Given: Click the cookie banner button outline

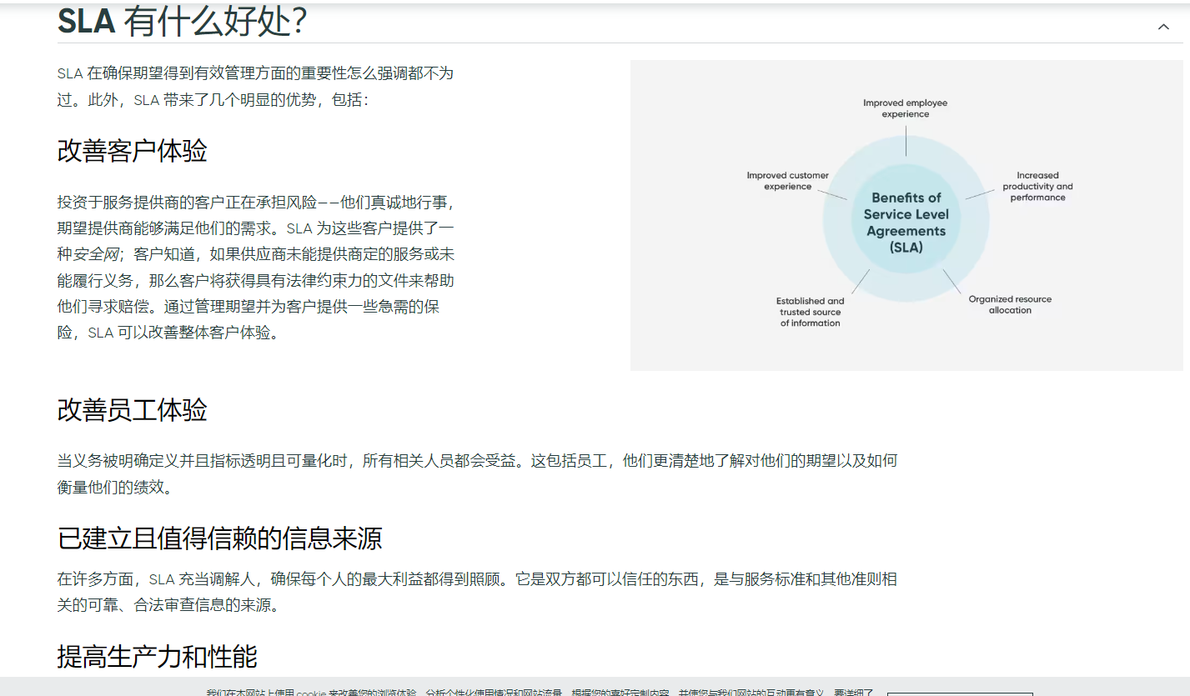Looking at the screenshot, I should 959,693.
